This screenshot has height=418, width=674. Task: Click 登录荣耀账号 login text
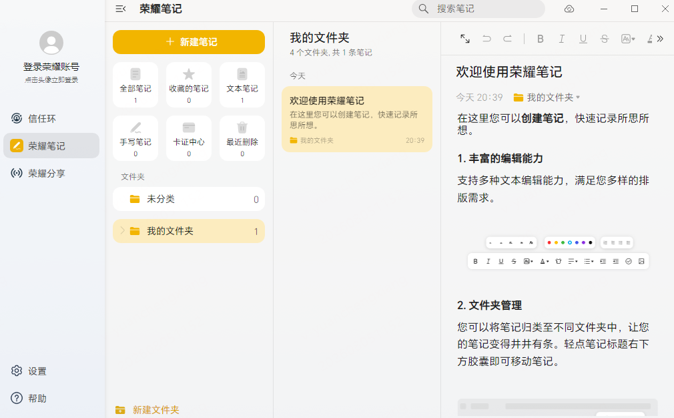51,67
